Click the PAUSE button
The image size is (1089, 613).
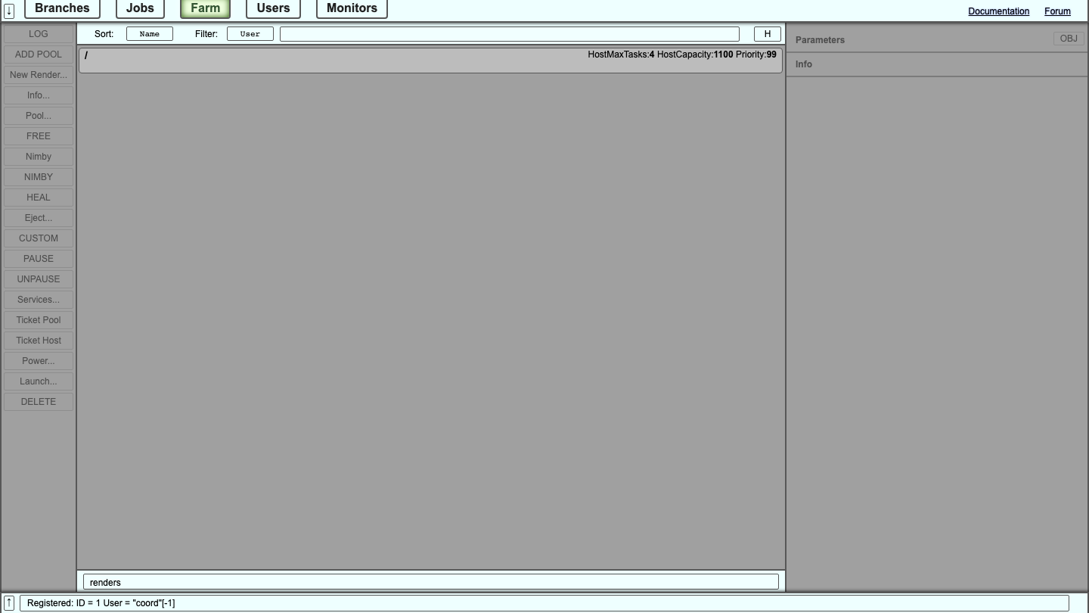[39, 259]
